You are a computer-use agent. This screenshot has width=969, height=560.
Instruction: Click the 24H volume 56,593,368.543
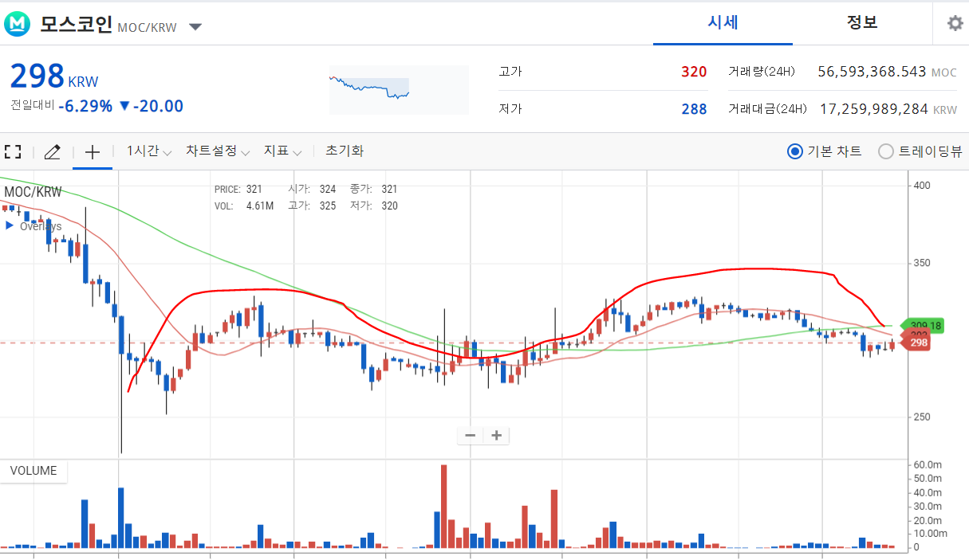click(x=872, y=72)
